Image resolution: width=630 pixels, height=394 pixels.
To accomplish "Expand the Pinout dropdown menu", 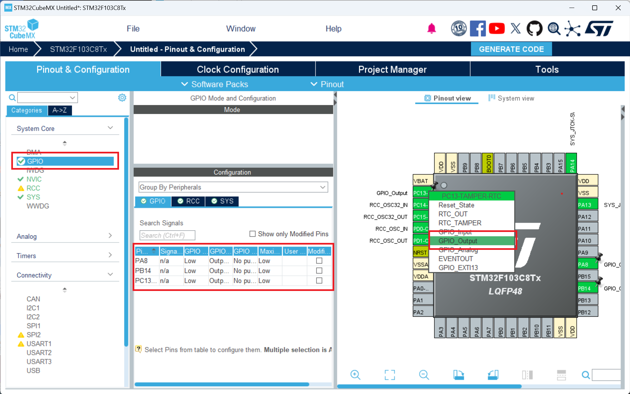I will pos(327,84).
